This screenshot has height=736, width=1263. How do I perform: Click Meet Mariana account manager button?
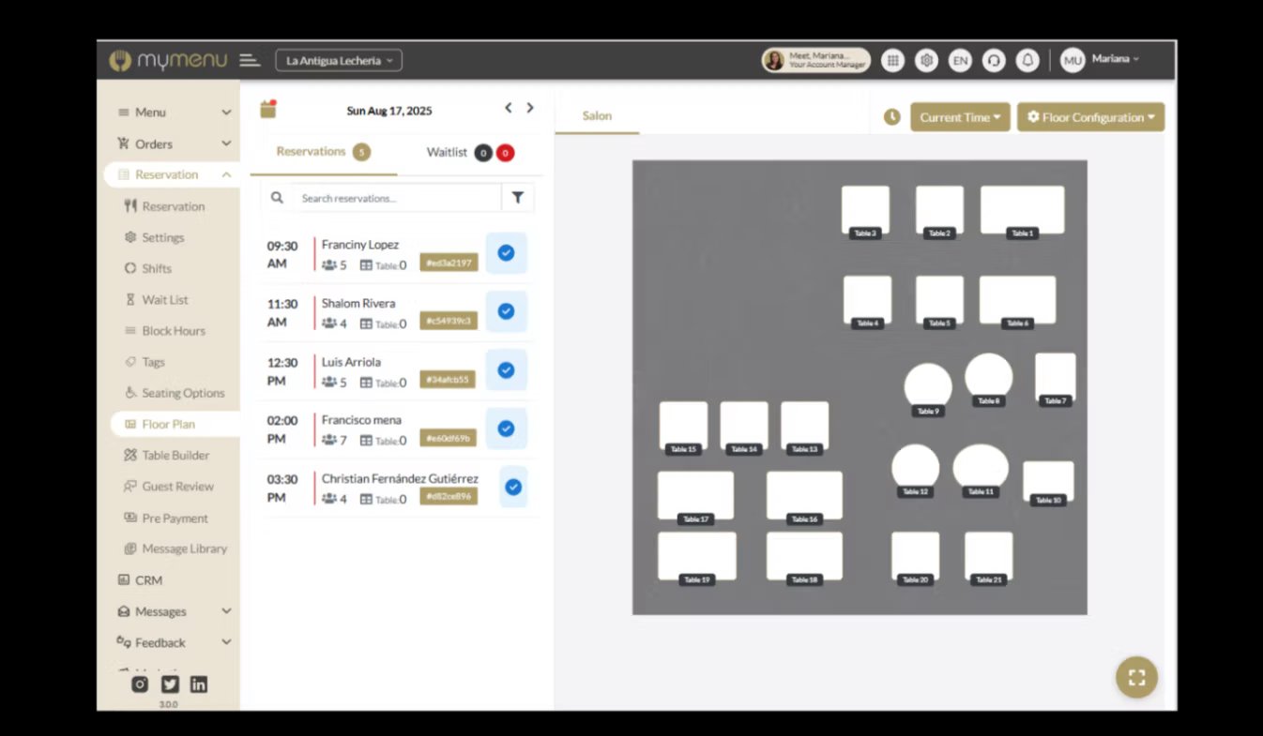816,60
